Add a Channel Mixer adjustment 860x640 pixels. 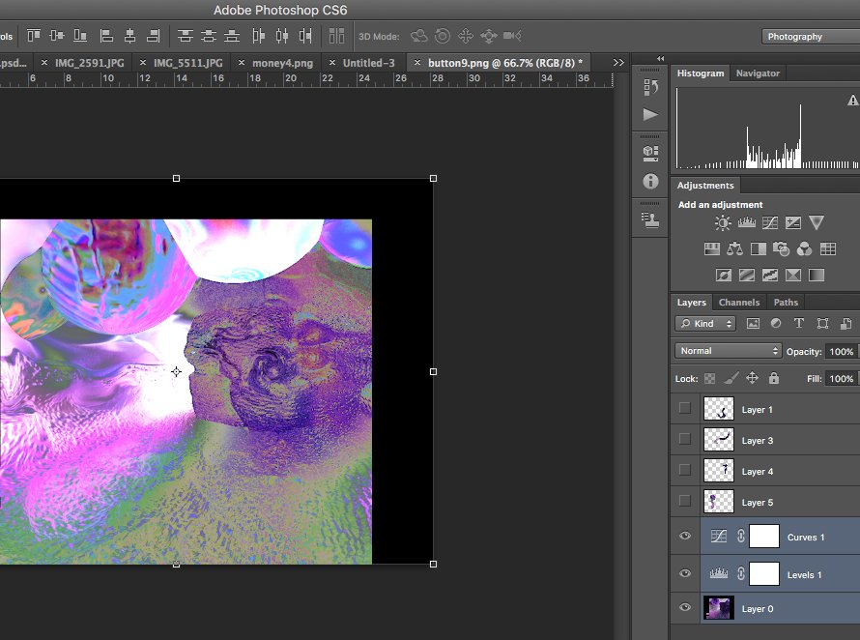click(x=804, y=249)
